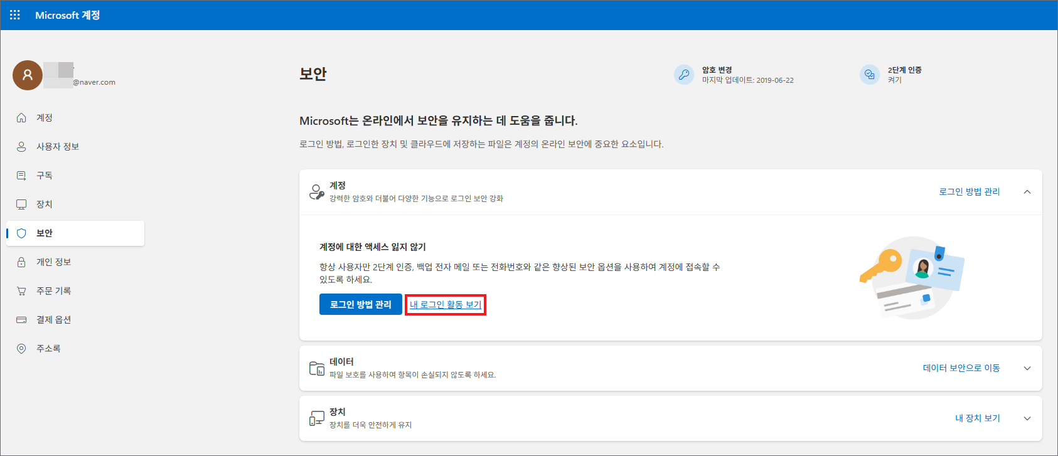Click the 계정에 대한 액세스 잃지 않기 heading

[373, 247]
